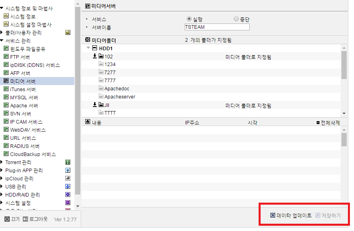Select the Apachedoc folder
This screenshot has height=231, width=354.
(x=114, y=89)
